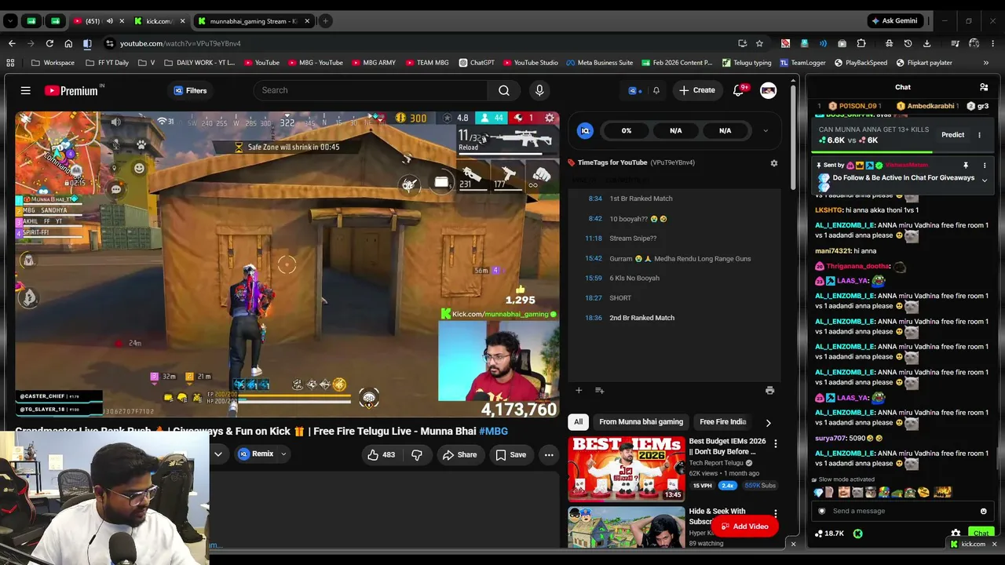
Task: Expand the vidIQ stats bar chevron
Action: click(x=766, y=131)
